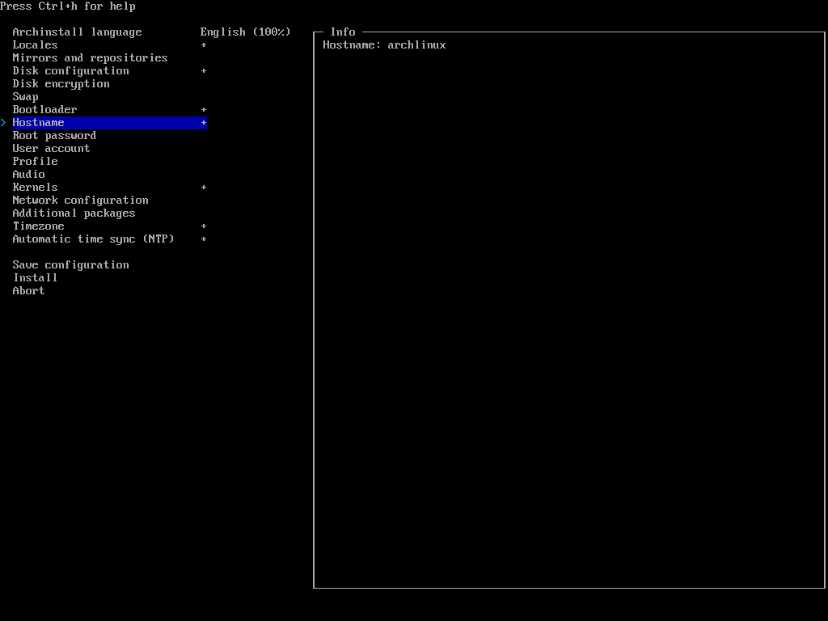The height and width of the screenshot is (621, 828).
Task: Click the Info panel title
Action: point(343,32)
